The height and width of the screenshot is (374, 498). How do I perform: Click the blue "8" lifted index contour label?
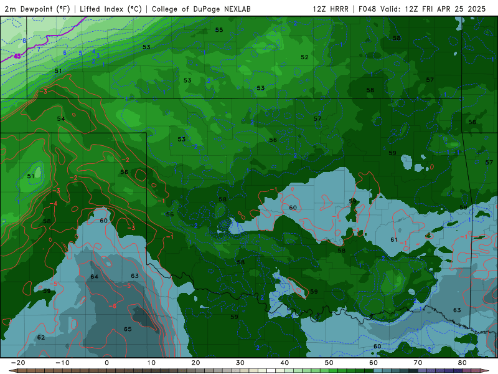point(24,41)
